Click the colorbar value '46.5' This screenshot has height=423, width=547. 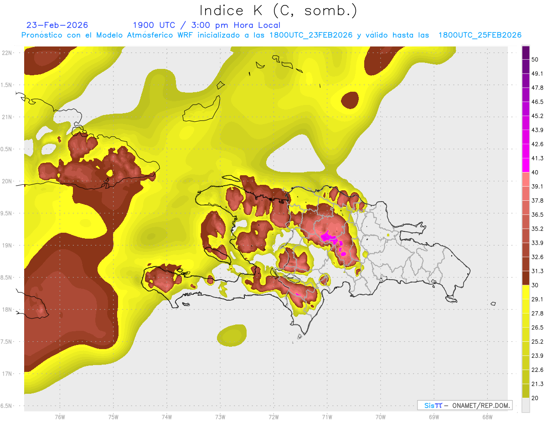(x=537, y=102)
